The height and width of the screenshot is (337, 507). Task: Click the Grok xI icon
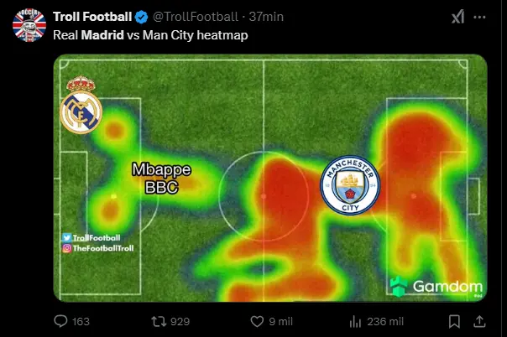(x=457, y=17)
